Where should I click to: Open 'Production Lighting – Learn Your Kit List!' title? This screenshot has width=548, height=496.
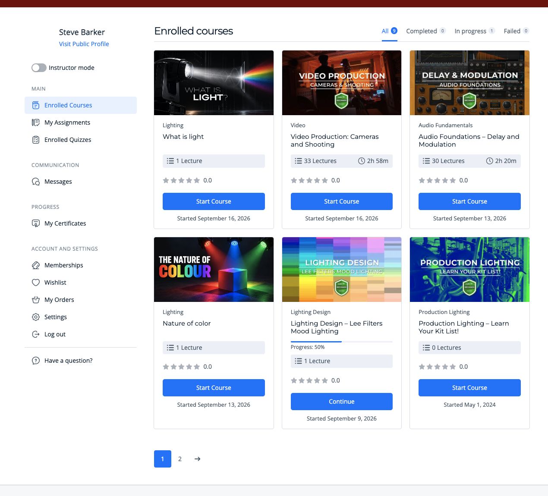pos(464,327)
